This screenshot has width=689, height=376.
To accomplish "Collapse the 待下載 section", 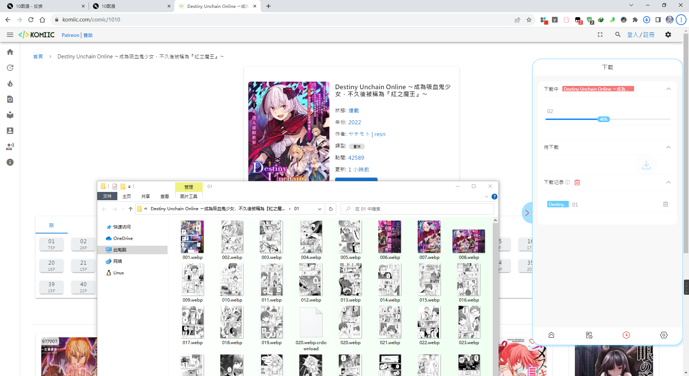I will pos(669,147).
